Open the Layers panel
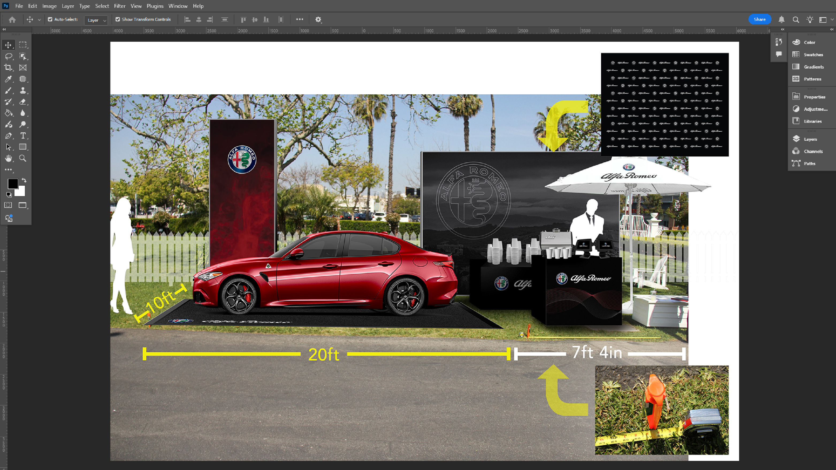Screen dimensions: 836x470 pyautogui.click(x=810, y=139)
